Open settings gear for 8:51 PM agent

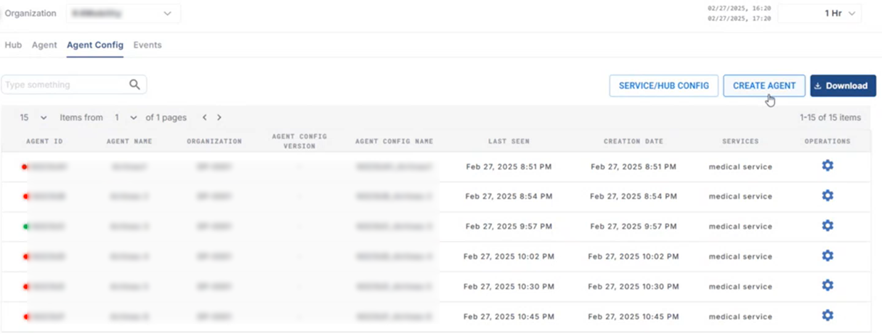pos(827,166)
